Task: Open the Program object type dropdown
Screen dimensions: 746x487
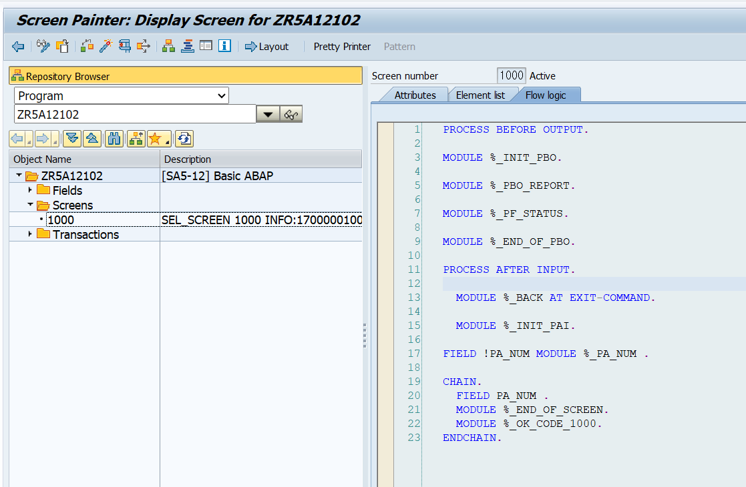Action: pos(122,96)
